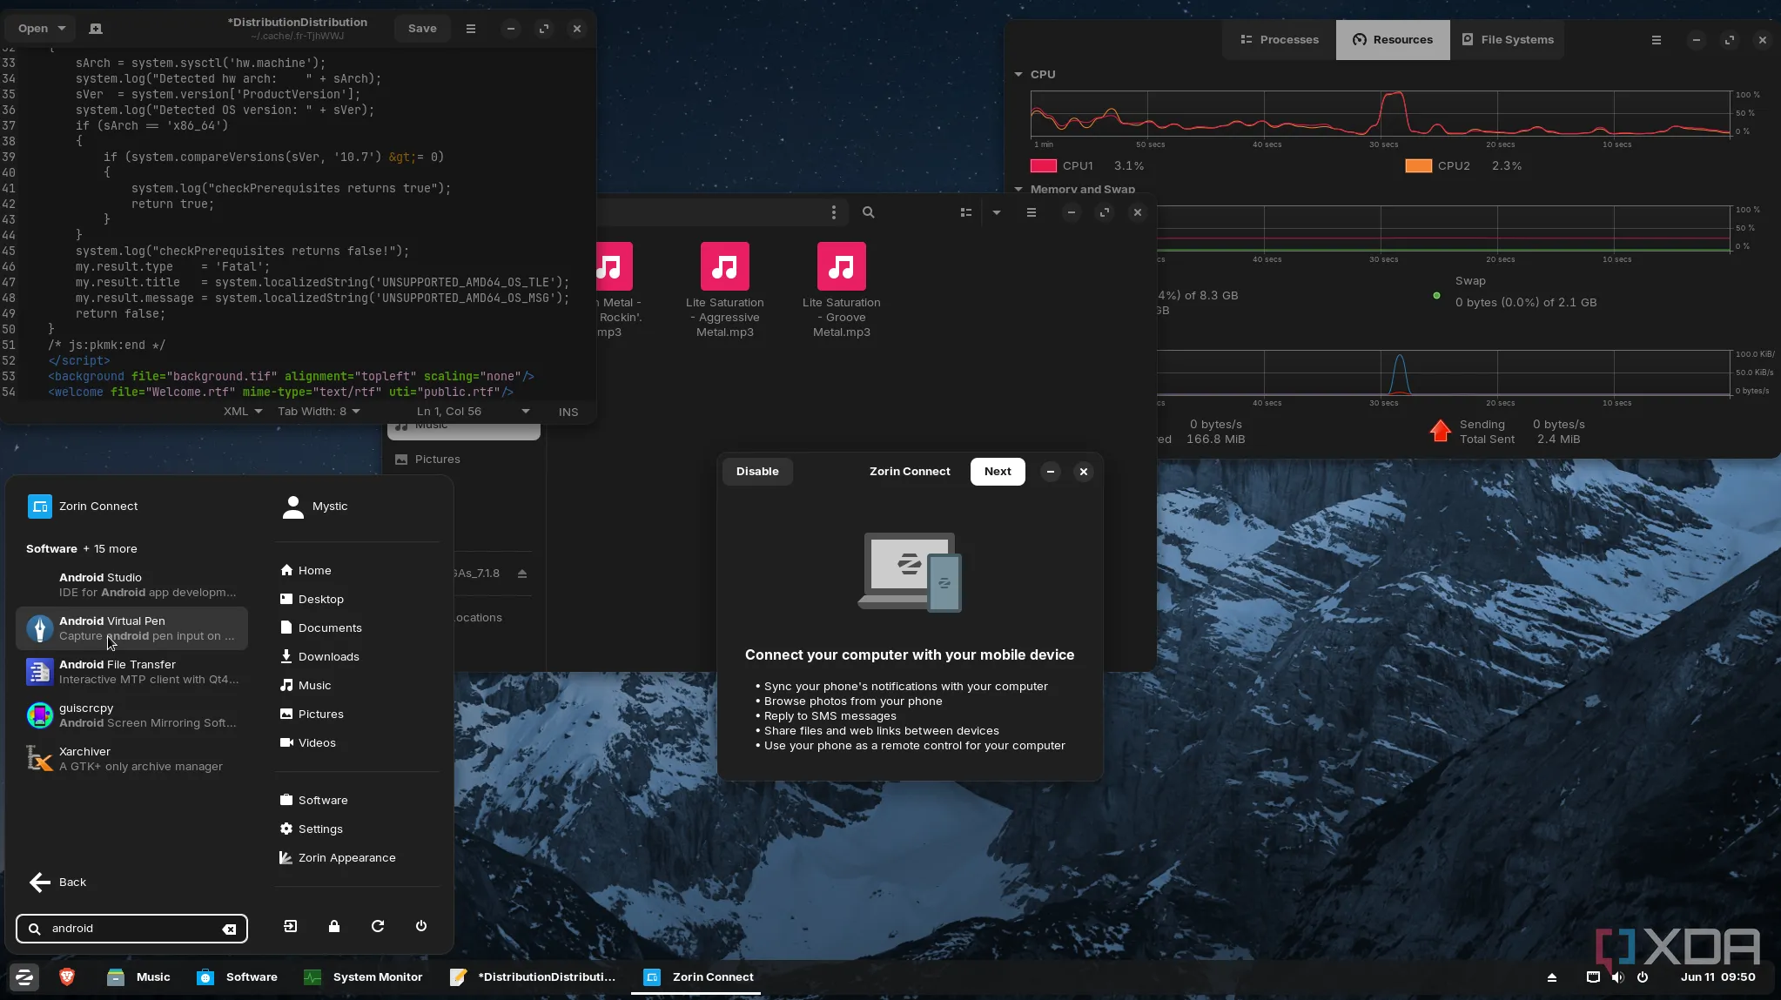
Task: Open Desktop folder from menu
Action: tap(312, 600)
